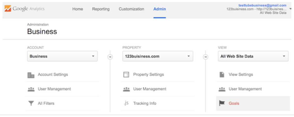Switch to the Reporting tab
The width and height of the screenshot is (294, 117).
101,9
